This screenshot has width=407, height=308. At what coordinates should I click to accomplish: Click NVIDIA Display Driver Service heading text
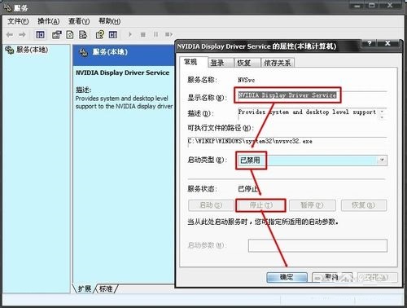click(122, 73)
